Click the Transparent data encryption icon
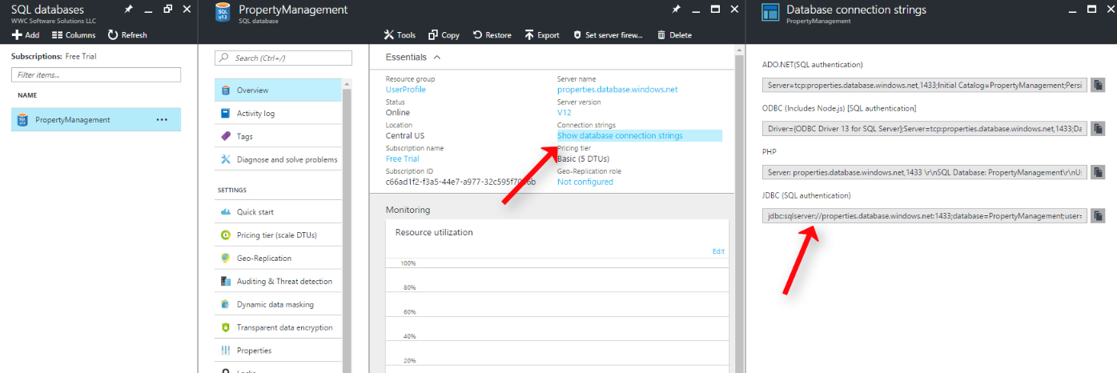Viewport: 1117px width, 373px height. coord(226,328)
